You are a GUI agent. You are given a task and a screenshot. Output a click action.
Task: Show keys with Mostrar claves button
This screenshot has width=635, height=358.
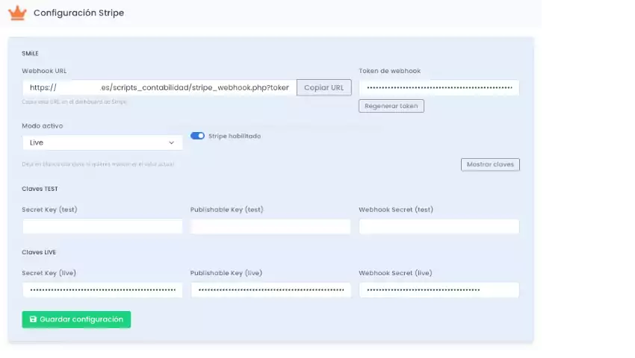[490, 165]
